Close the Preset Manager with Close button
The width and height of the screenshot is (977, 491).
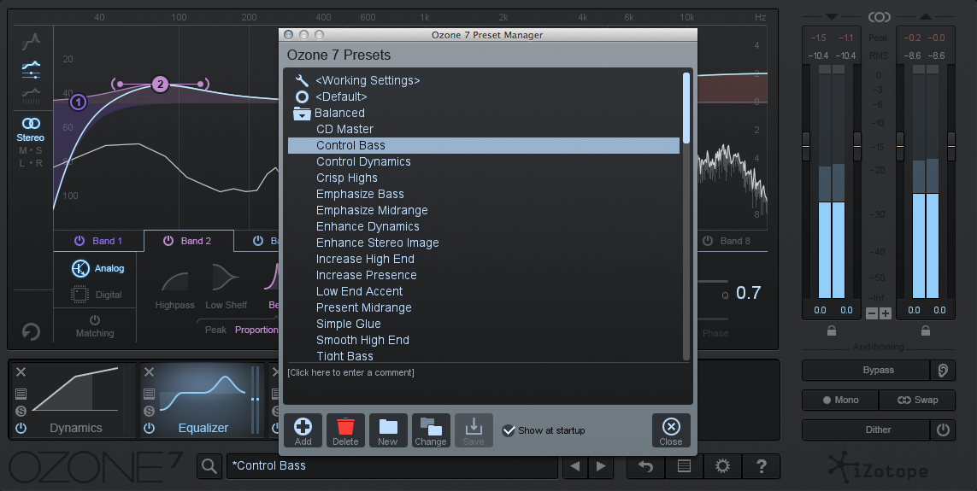[671, 430]
